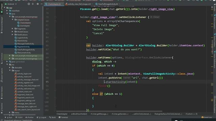Viewport: 216px width, 121px height.
Task: Toggle the Device File Explorer side panel
Action: pyautogui.click(x=215, y=105)
